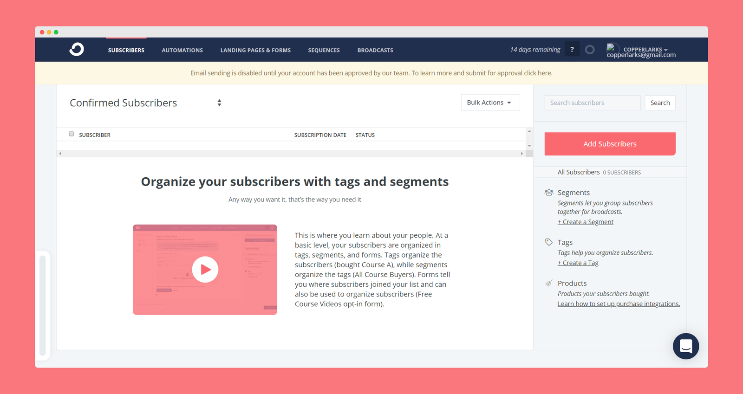Viewport: 743px width, 394px height.
Task: Open the help question mark icon
Action: [x=572, y=50]
